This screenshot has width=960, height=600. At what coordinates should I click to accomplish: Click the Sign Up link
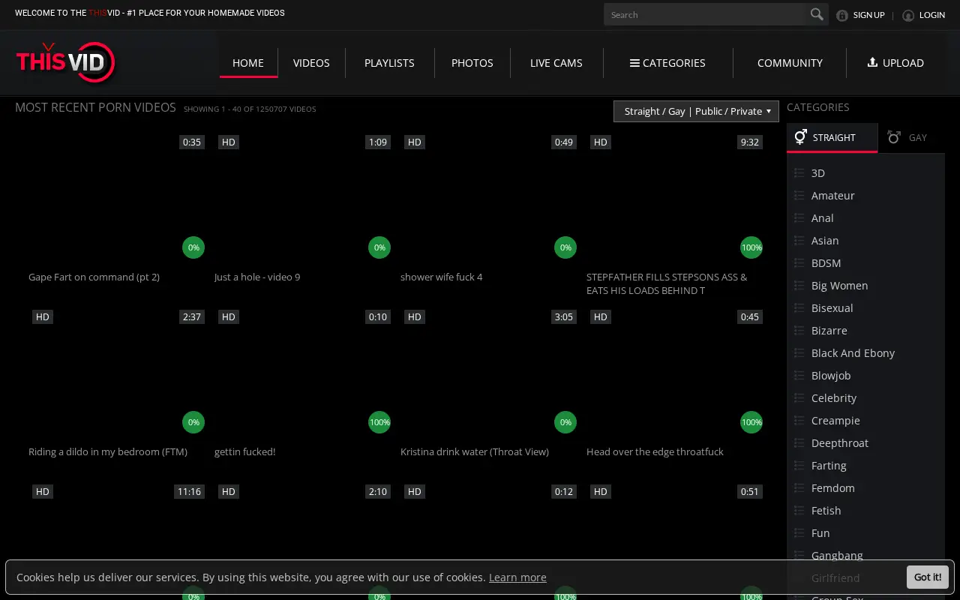(x=869, y=15)
